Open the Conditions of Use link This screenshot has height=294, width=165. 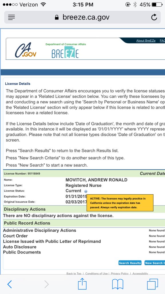(x=97, y=274)
